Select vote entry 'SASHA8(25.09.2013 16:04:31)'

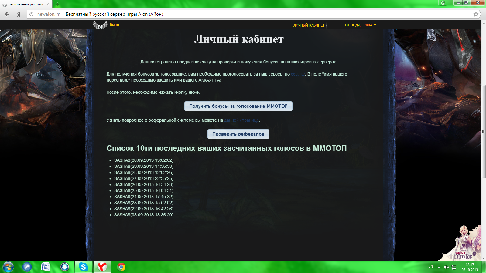click(144, 190)
